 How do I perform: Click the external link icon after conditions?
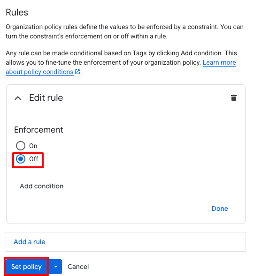77,72
